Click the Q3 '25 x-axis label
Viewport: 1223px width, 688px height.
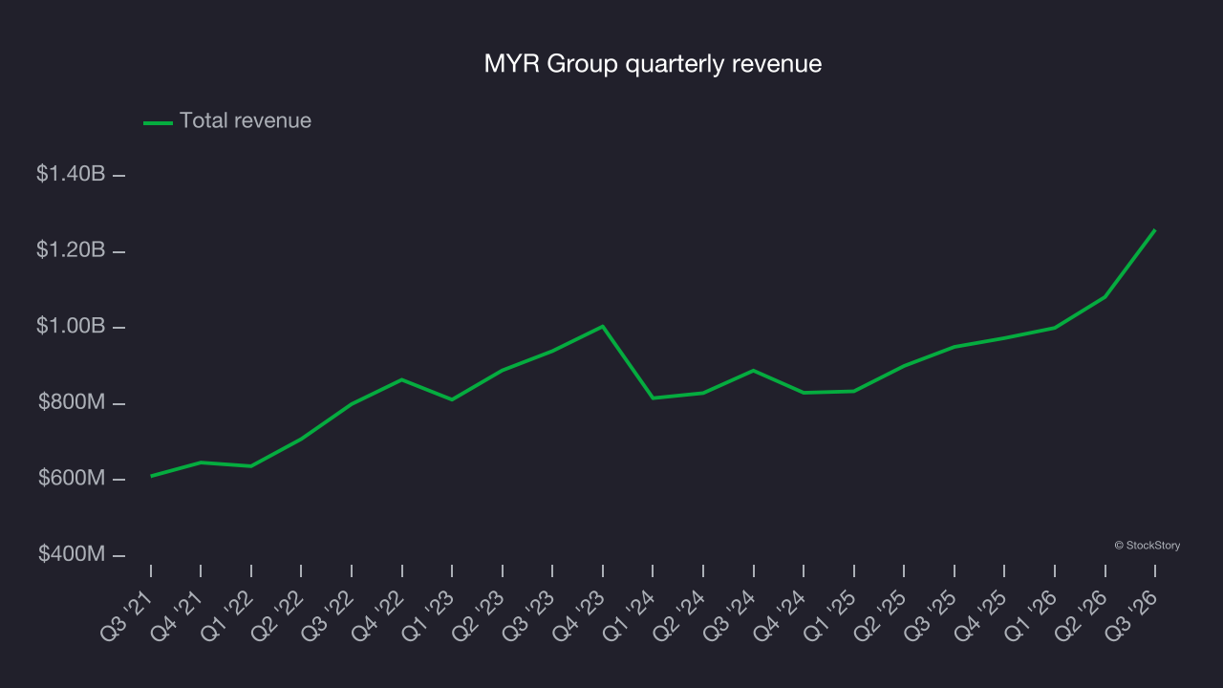(929, 615)
